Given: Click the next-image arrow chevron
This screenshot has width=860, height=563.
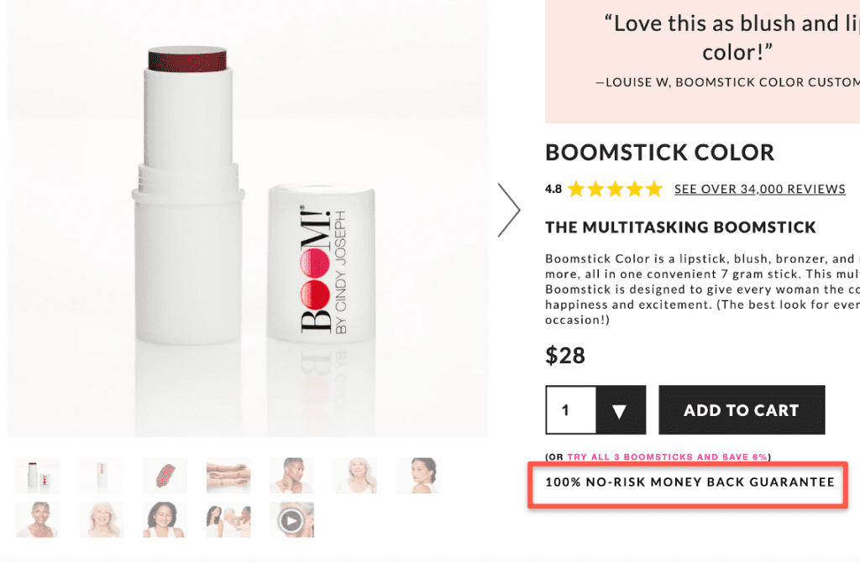Looking at the screenshot, I should [x=510, y=210].
